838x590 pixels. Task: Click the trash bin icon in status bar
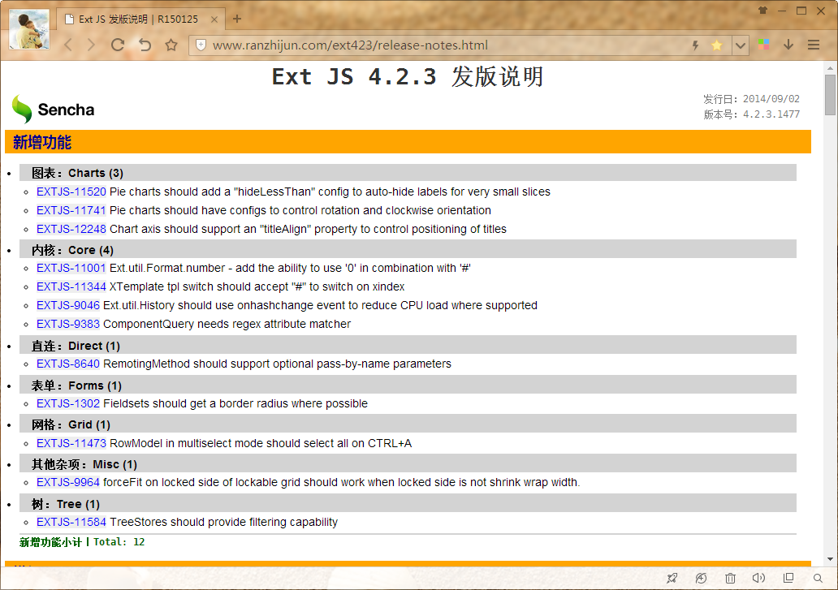tap(730, 578)
